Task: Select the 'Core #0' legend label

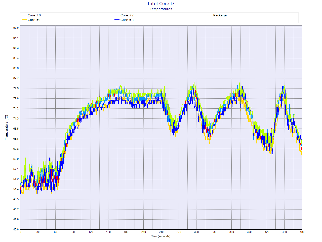Action: [34, 15]
